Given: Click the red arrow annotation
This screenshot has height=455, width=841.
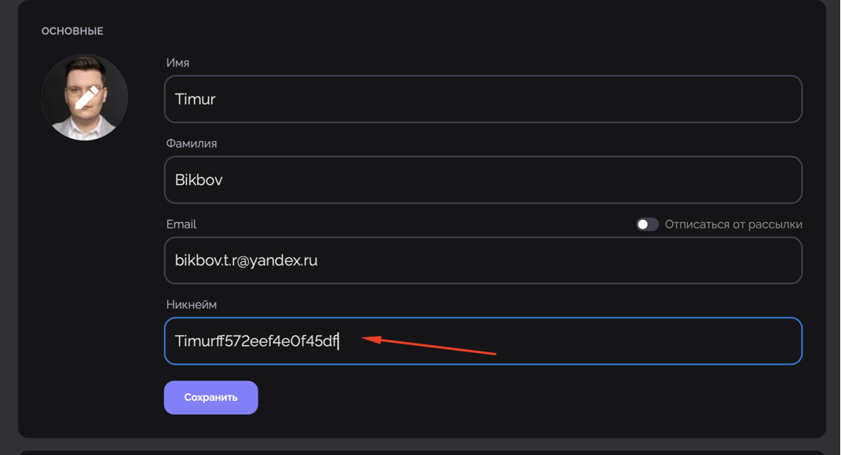Looking at the screenshot, I should pyautogui.click(x=429, y=346).
